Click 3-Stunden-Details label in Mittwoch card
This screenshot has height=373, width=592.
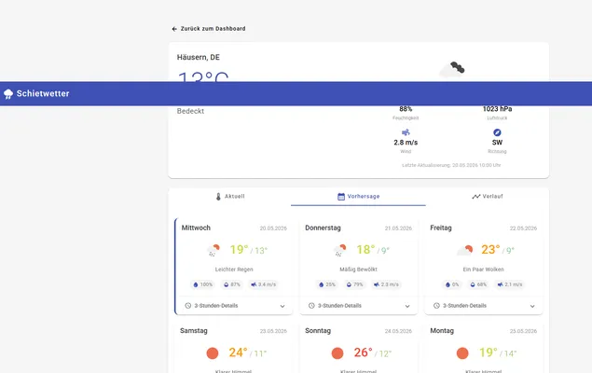[x=216, y=306]
